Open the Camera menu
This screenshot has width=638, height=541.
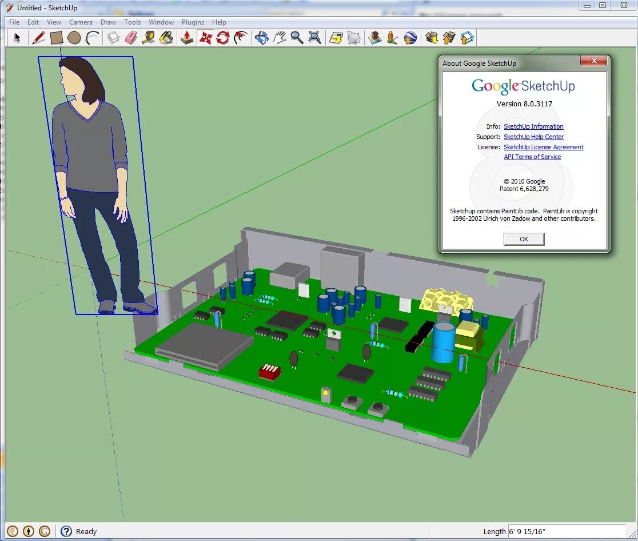pyautogui.click(x=81, y=22)
